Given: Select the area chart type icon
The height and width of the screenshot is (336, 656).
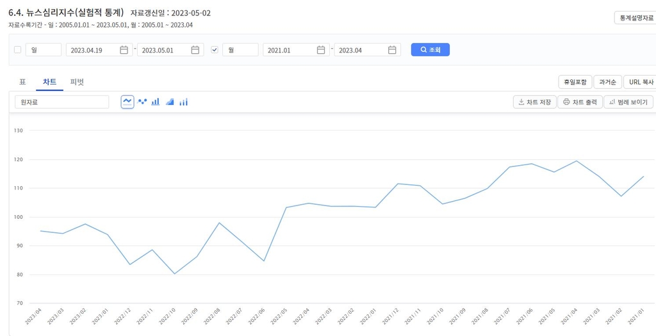Looking at the screenshot, I should click(x=170, y=102).
